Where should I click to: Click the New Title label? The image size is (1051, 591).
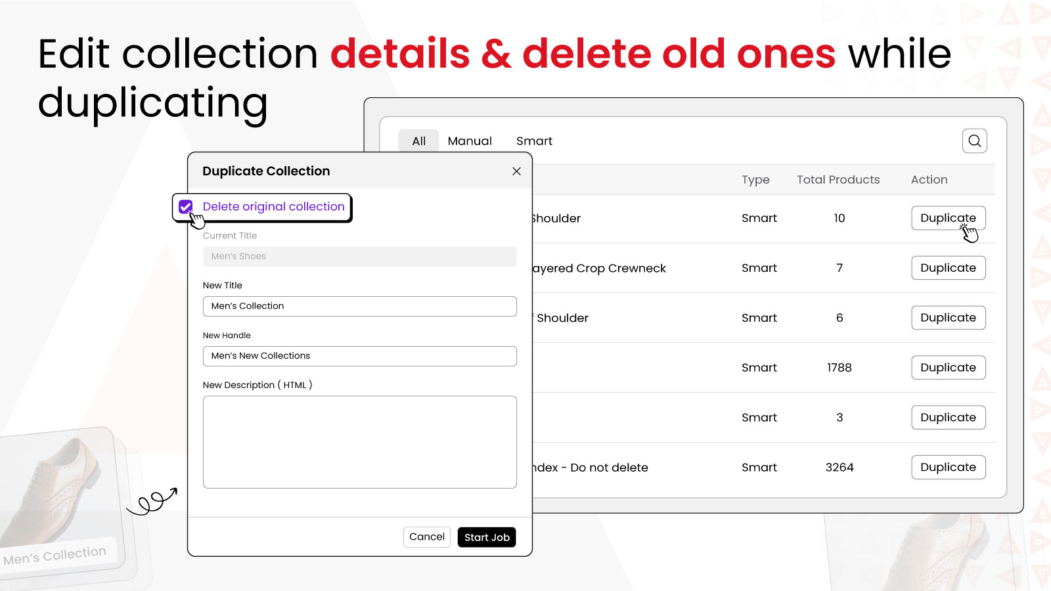pyautogui.click(x=223, y=286)
